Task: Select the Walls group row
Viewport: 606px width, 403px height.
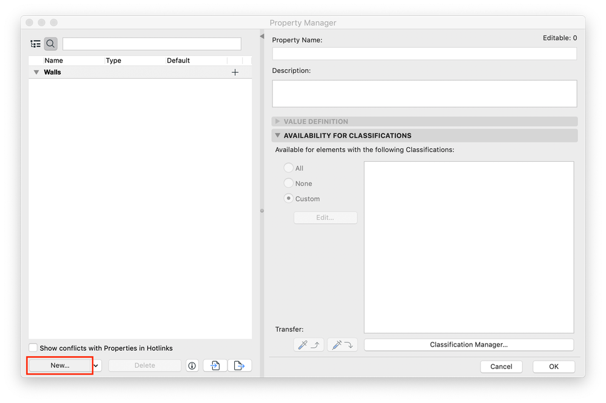Action: click(140, 72)
